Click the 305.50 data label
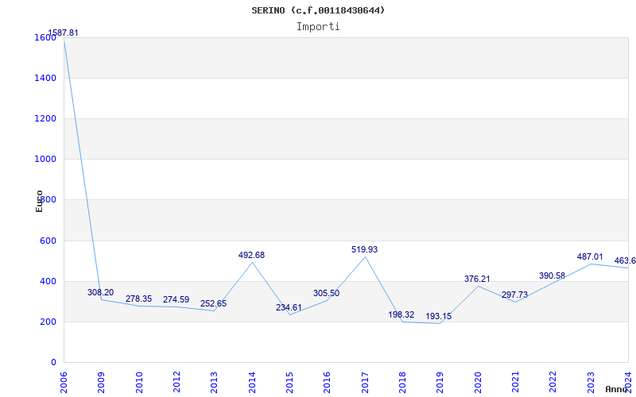 [326, 293]
